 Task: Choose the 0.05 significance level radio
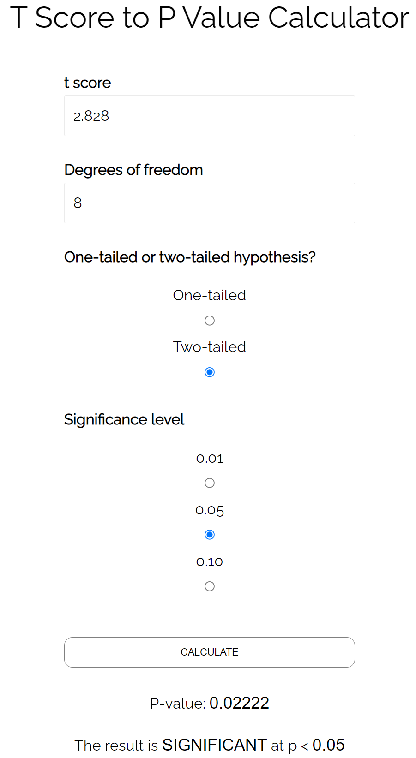tap(210, 535)
